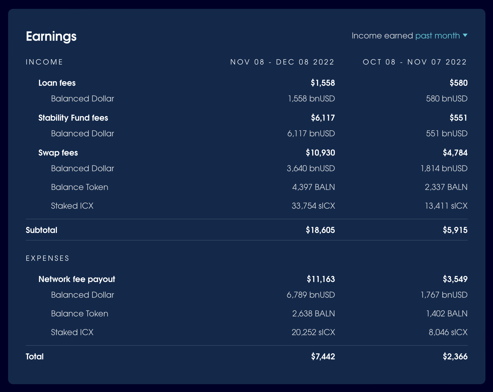Click the NOV 08 - DEC 08 2022 header
The height and width of the screenshot is (392, 493).
[282, 62]
